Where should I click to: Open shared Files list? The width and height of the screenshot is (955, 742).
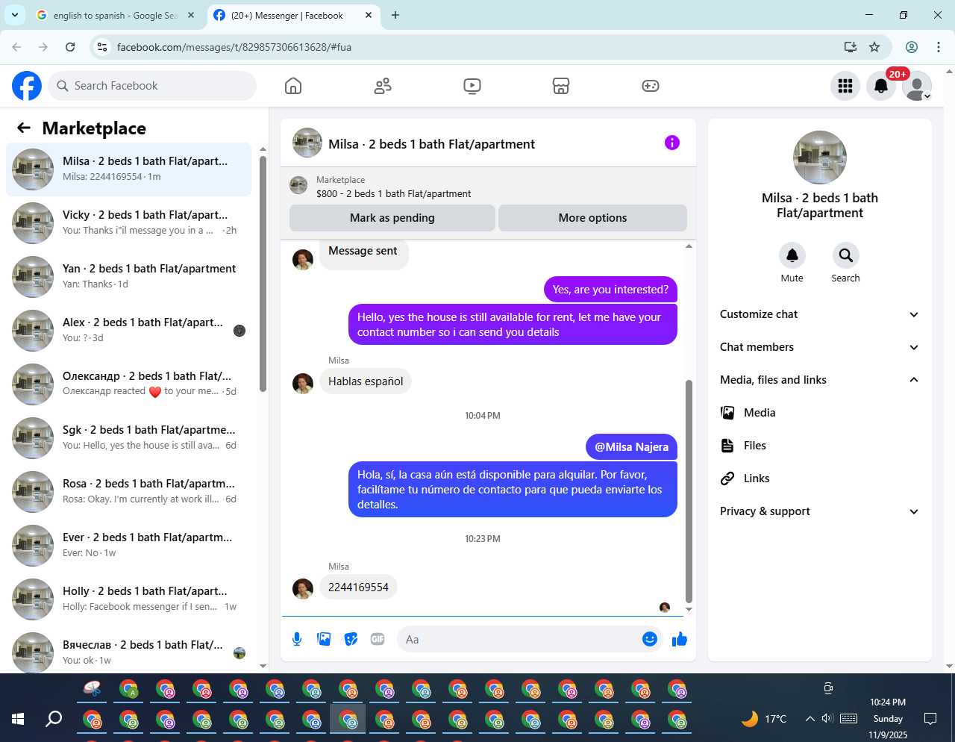coord(820,446)
